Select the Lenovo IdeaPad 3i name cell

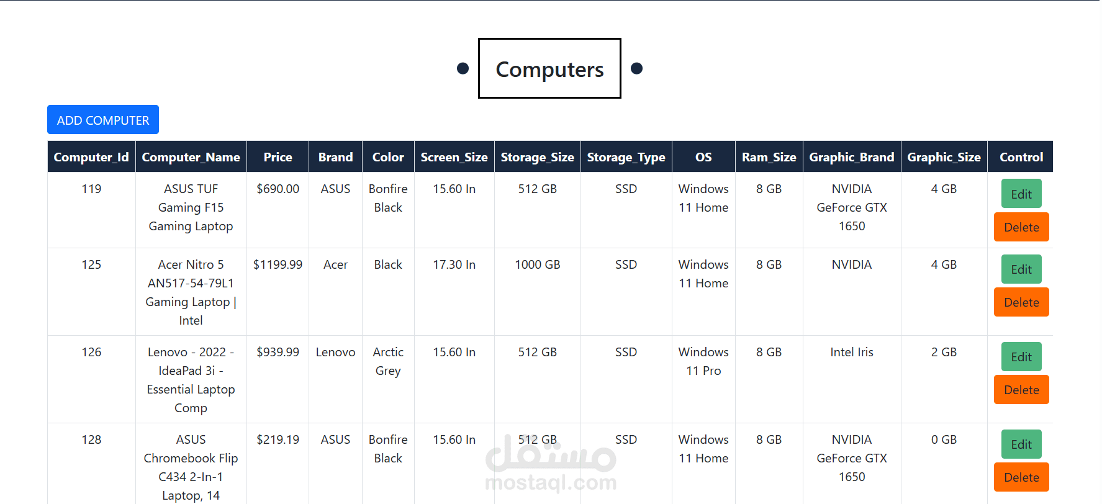(x=191, y=380)
